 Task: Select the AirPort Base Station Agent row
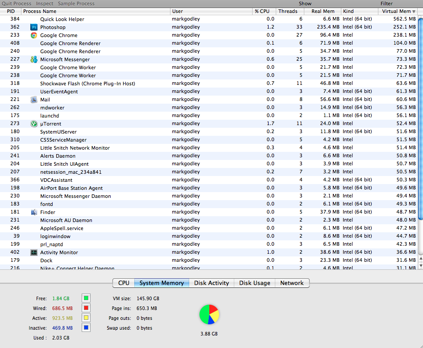(208, 188)
